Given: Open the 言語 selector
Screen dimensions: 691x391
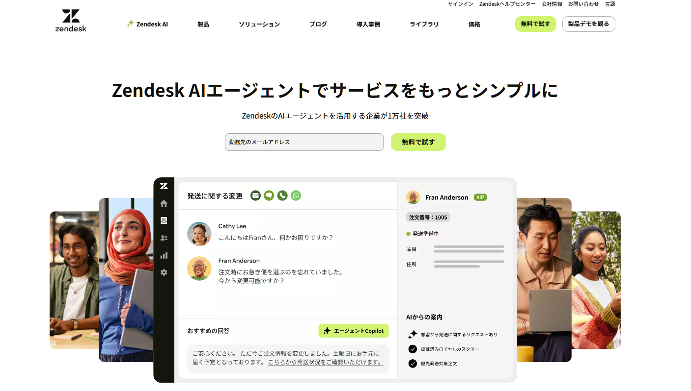Looking at the screenshot, I should (609, 4).
